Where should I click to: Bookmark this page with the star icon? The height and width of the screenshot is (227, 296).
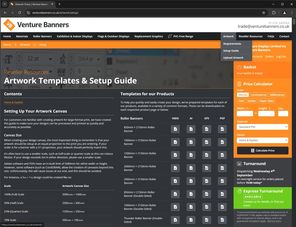[263, 13]
